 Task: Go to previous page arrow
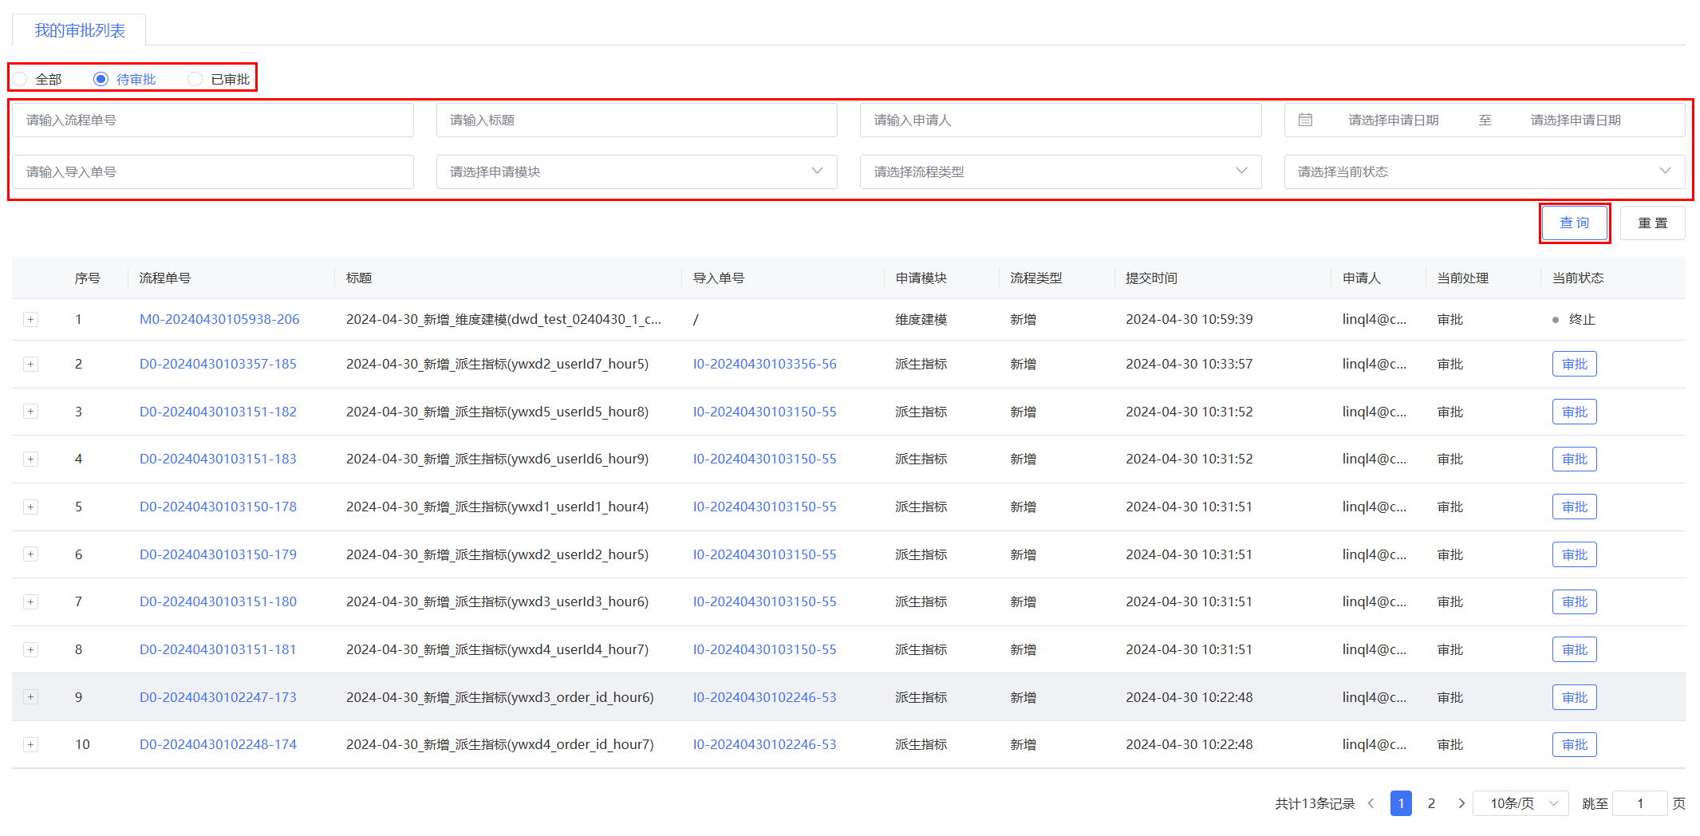pos(1371,803)
